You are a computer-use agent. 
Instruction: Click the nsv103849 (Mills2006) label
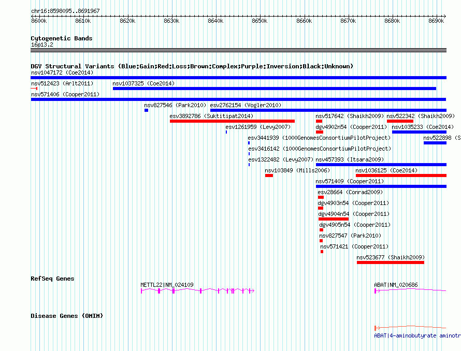[x=297, y=170]
